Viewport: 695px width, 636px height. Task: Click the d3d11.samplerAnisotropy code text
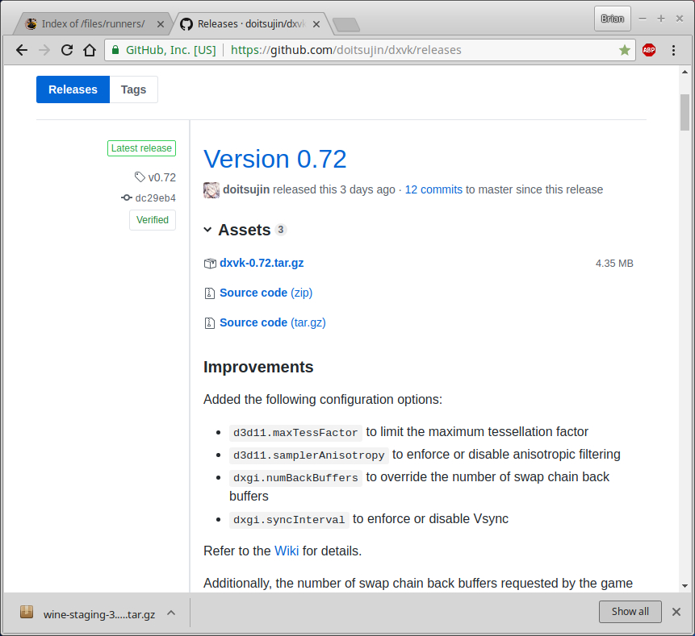[309, 455]
